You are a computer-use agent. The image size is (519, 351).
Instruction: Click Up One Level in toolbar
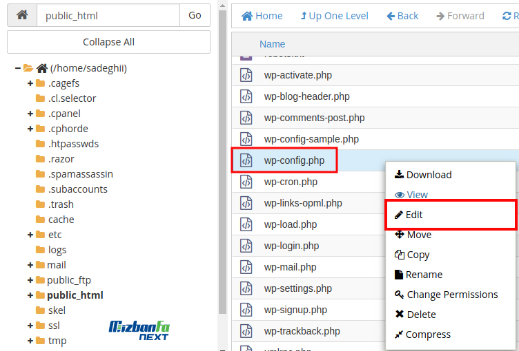tap(334, 16)
